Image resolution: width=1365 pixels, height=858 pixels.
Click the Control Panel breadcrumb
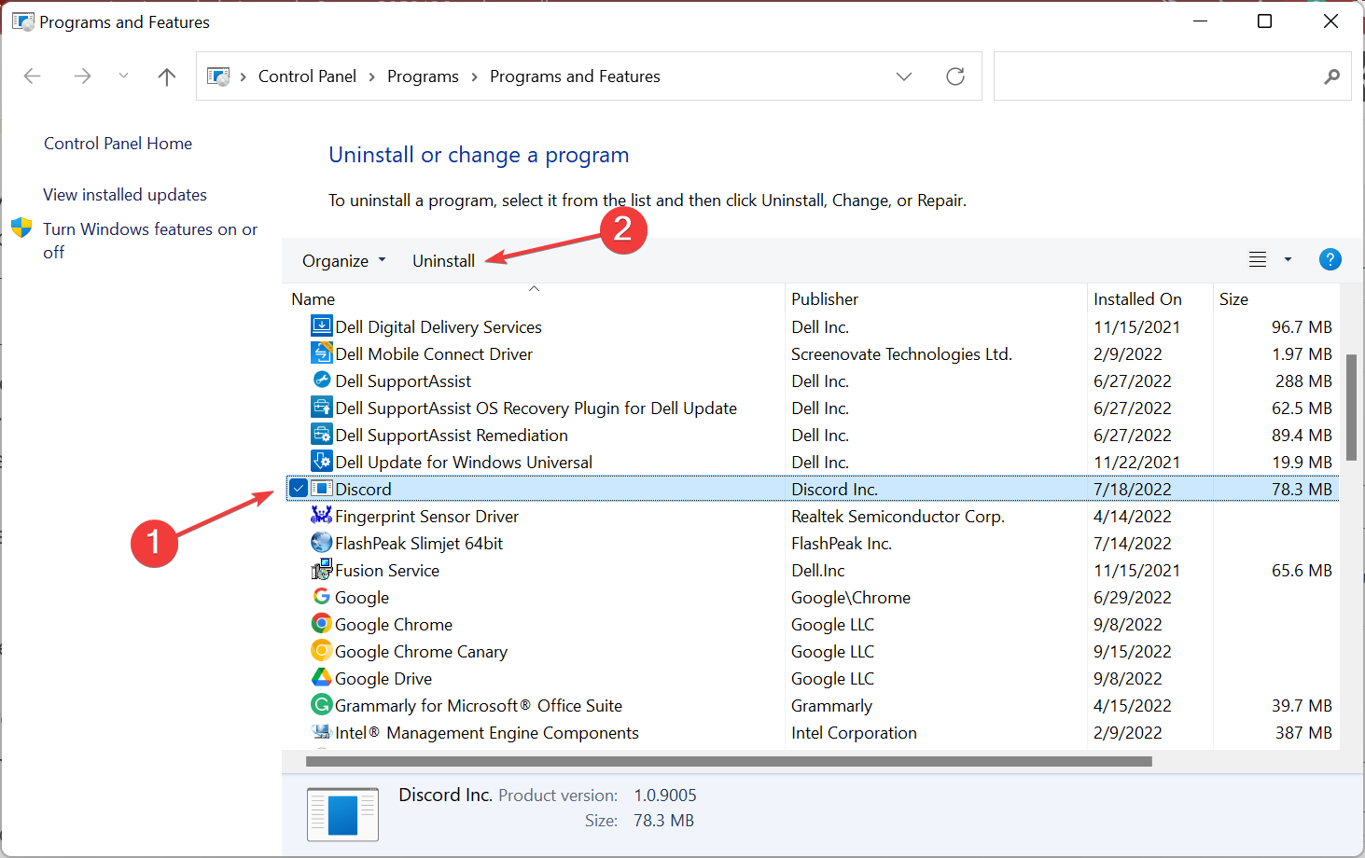pos(307,76)
